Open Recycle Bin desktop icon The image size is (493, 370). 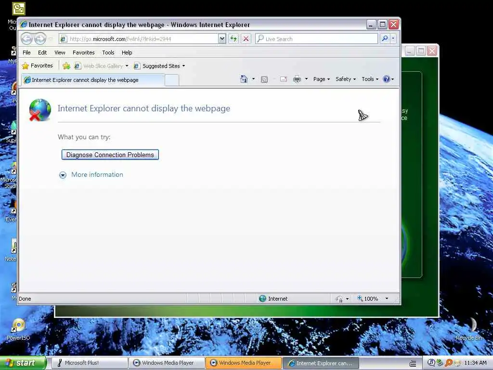coord(469,329)
